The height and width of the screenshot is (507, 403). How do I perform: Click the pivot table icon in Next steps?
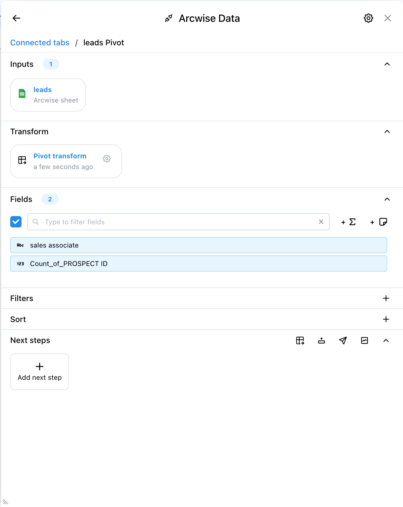300,340
